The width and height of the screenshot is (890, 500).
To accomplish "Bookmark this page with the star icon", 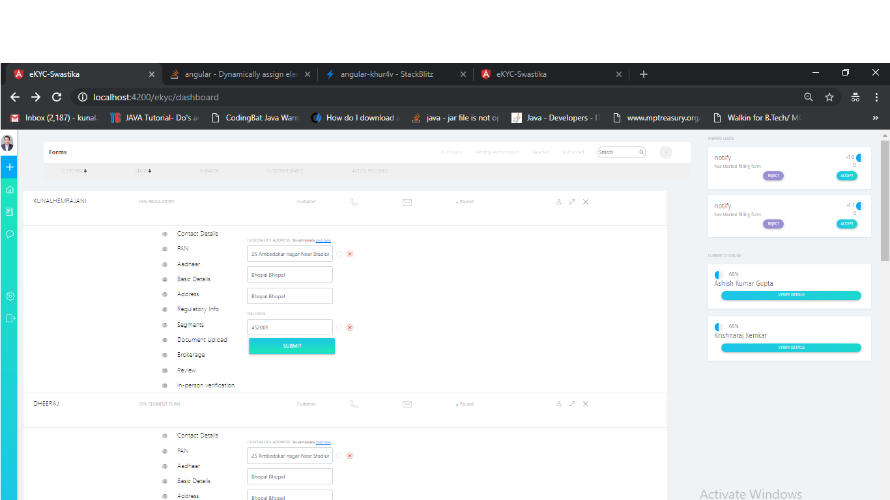I will (829, 97).
